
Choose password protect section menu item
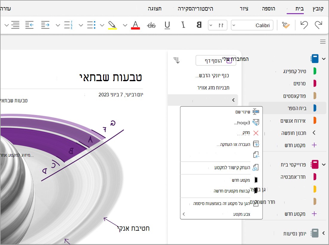[221, 203]
